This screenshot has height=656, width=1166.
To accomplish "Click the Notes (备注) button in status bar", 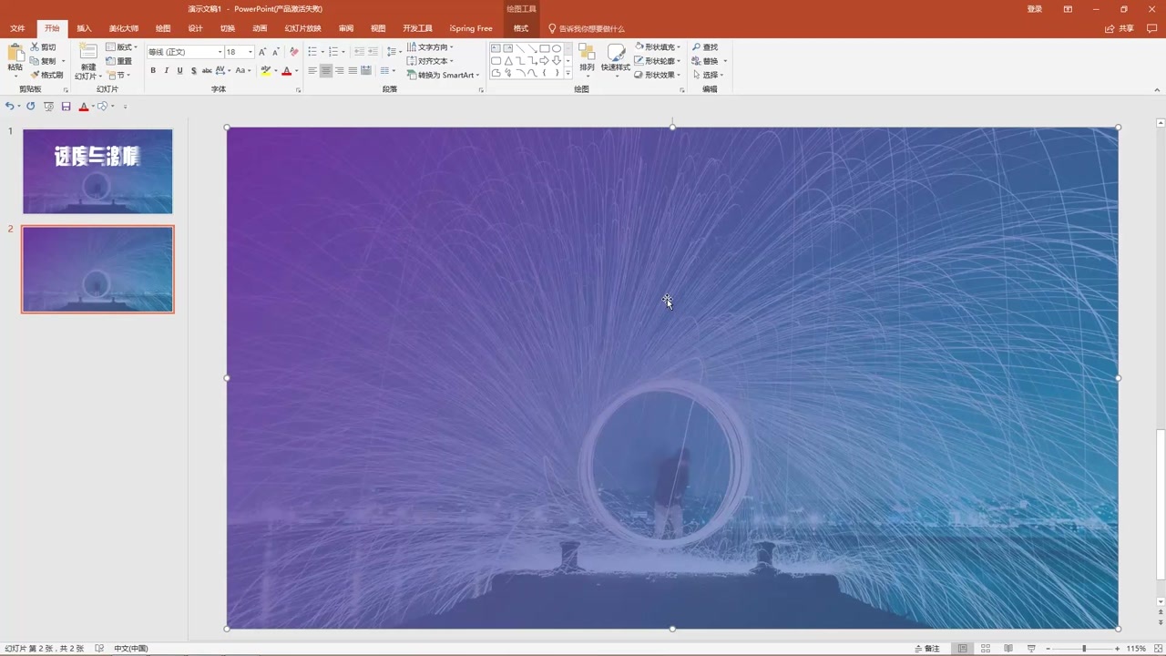I will tap(926, 649).
